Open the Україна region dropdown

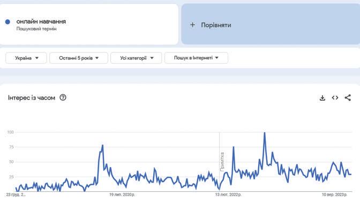(x=26, y=58)
